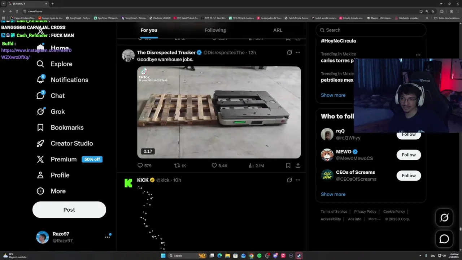Viewport: 462px width, 260px height.
Task: Open the More circle menu in sidebar
Action: pyautogui.click(x=40, y=191)
